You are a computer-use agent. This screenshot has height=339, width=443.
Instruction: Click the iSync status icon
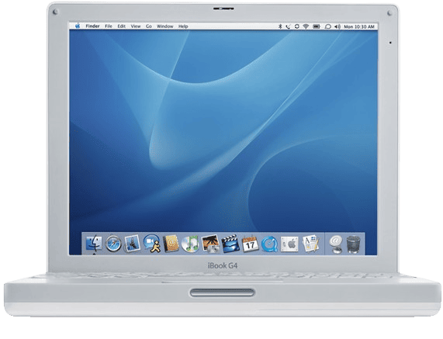pos(297,26)
